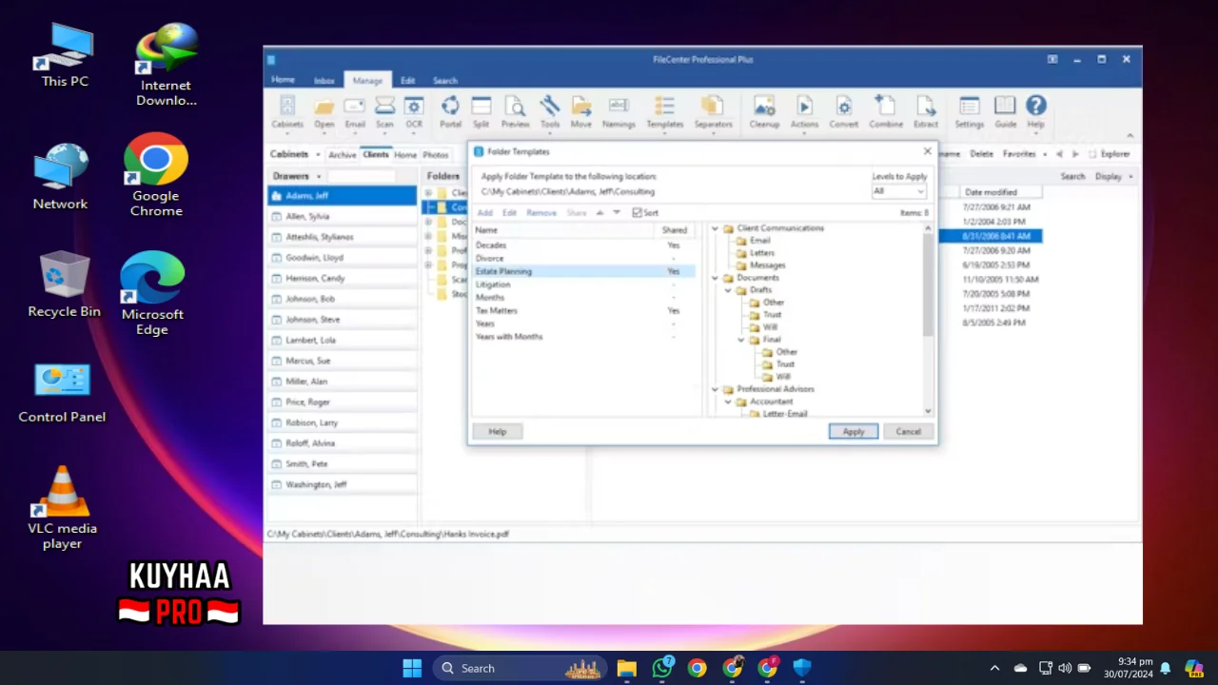Collapse the Accountant tree node
1218x685 pixels.
[x=729, y=401]
